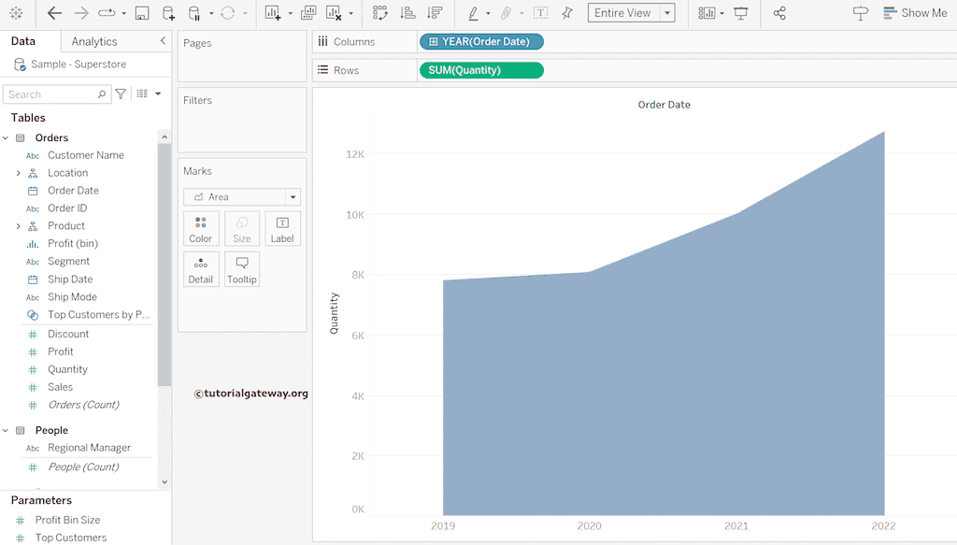The image size is (957, 545).
Task: Click the Size marks card button
Action: (x=242, y=229)
